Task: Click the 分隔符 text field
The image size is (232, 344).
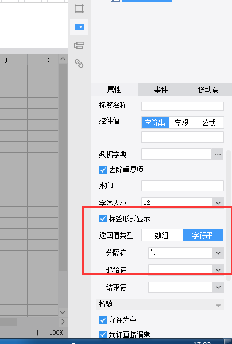Action: click(x=180, y=253)
